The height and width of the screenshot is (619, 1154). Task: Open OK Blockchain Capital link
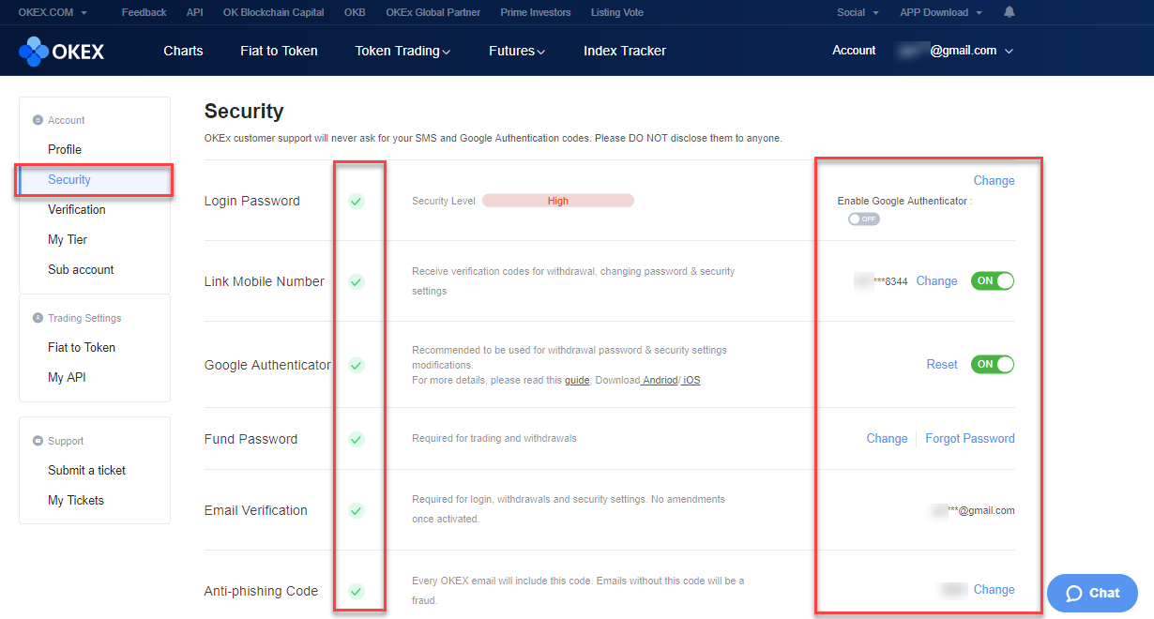pyautogui.click(x=274, y=12)
